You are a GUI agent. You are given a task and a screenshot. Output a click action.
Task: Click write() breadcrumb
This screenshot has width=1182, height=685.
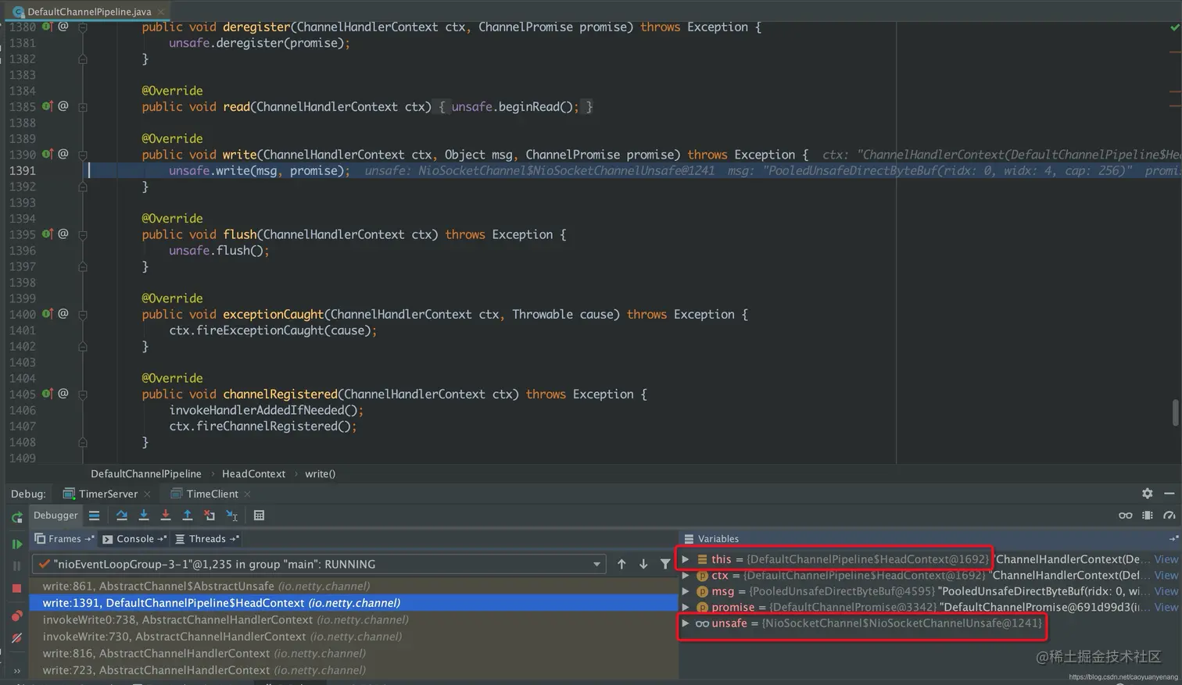coord(320,474)
